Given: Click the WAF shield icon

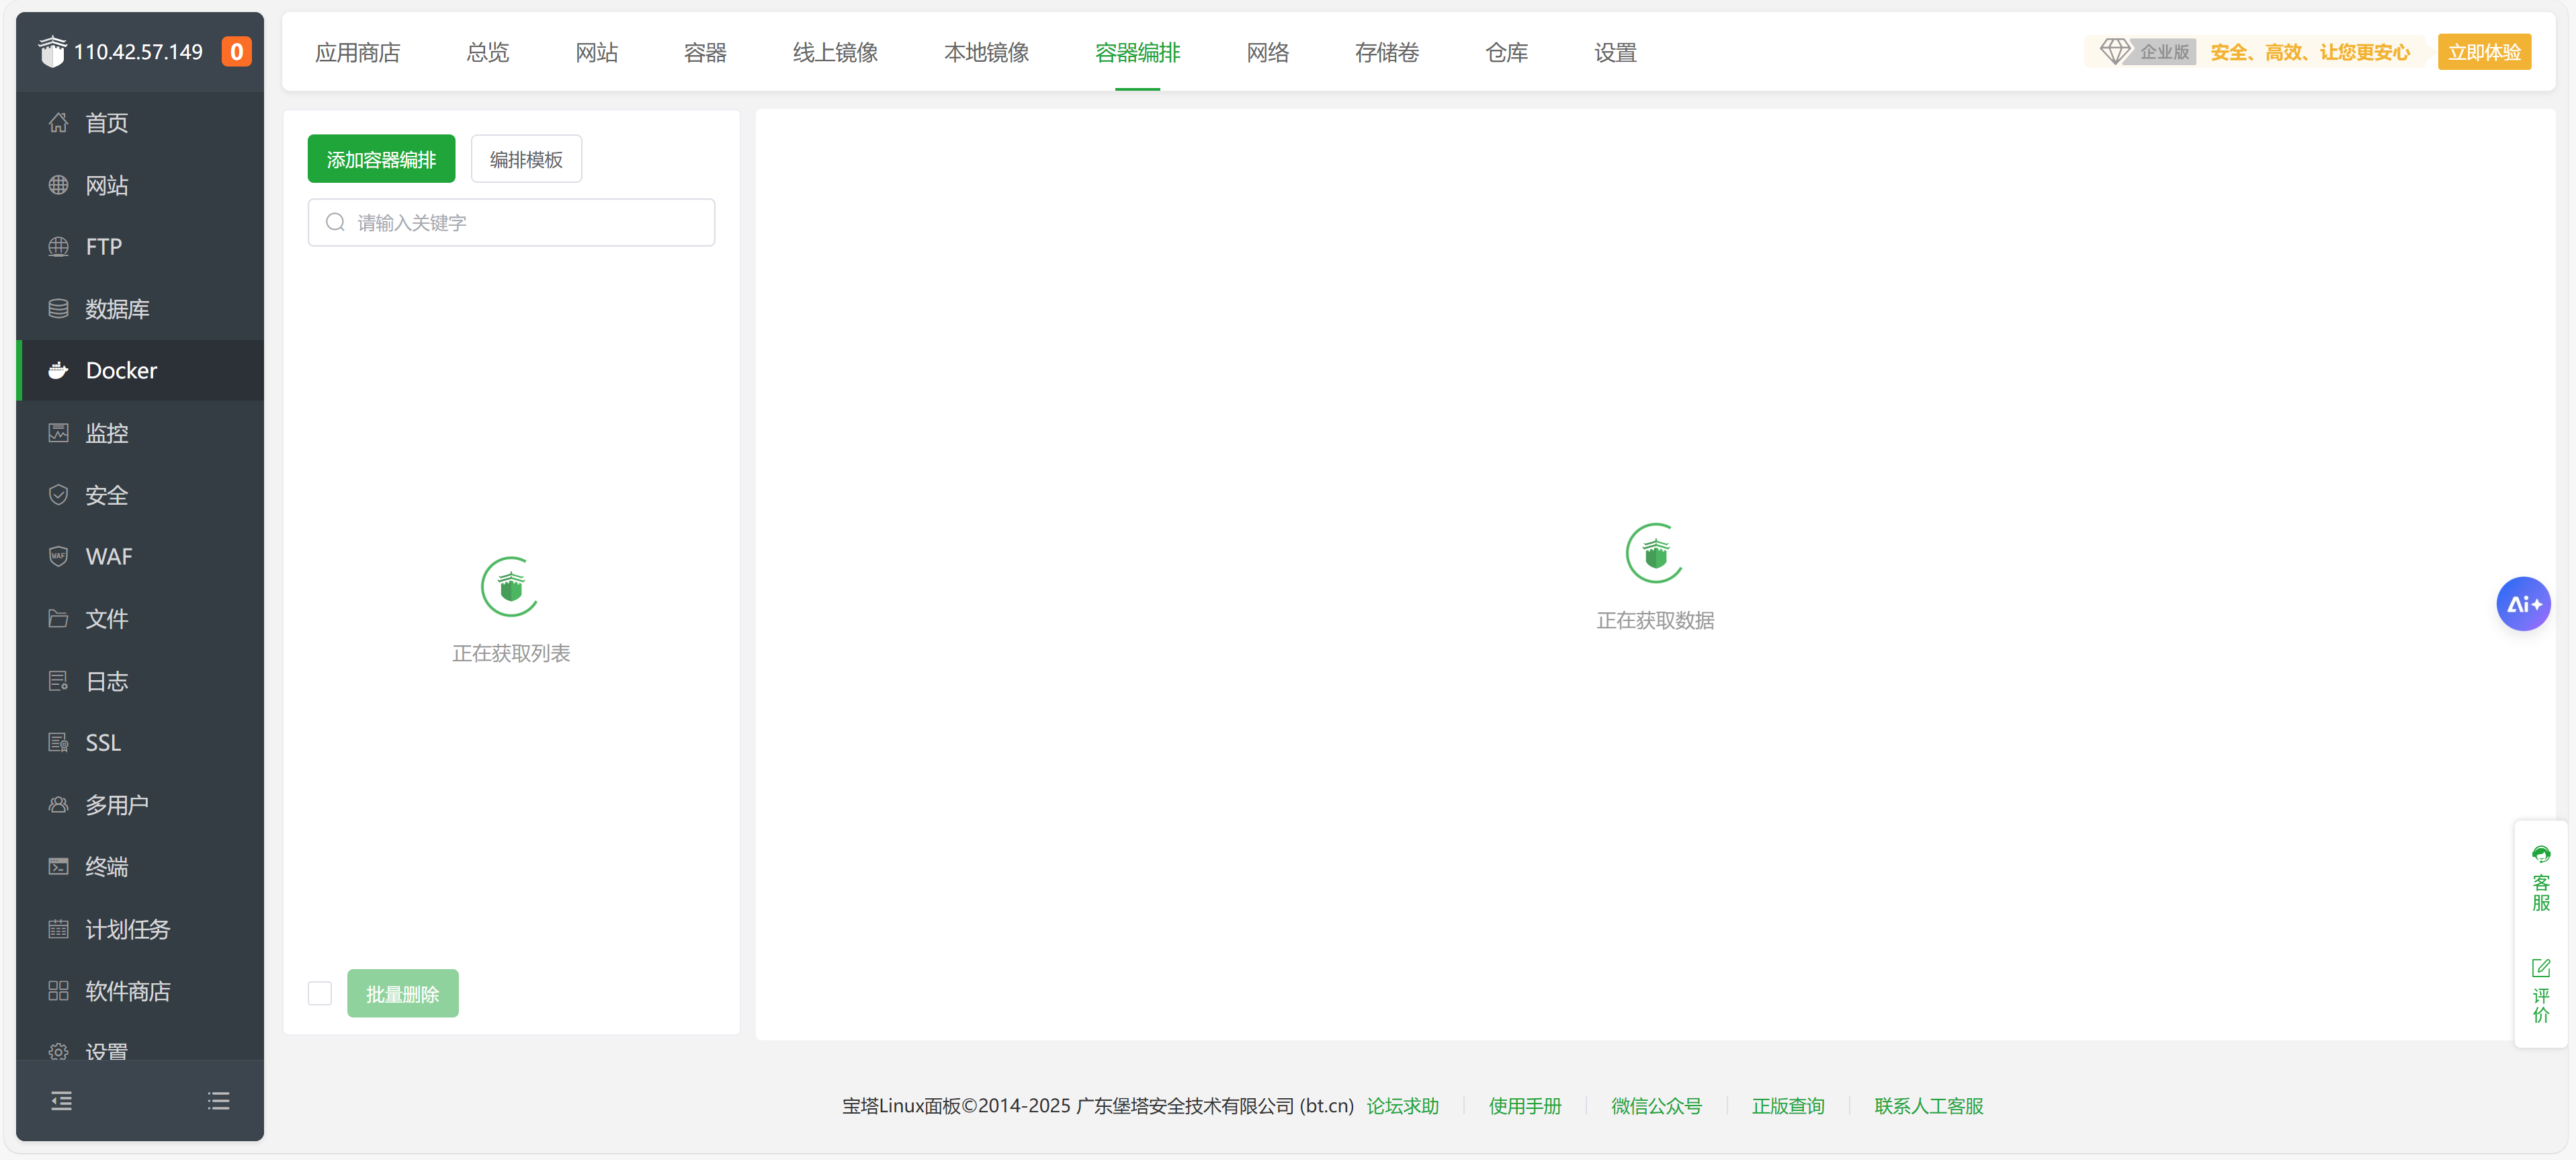Looking at the screenshot, I should [x=58, y=556].
